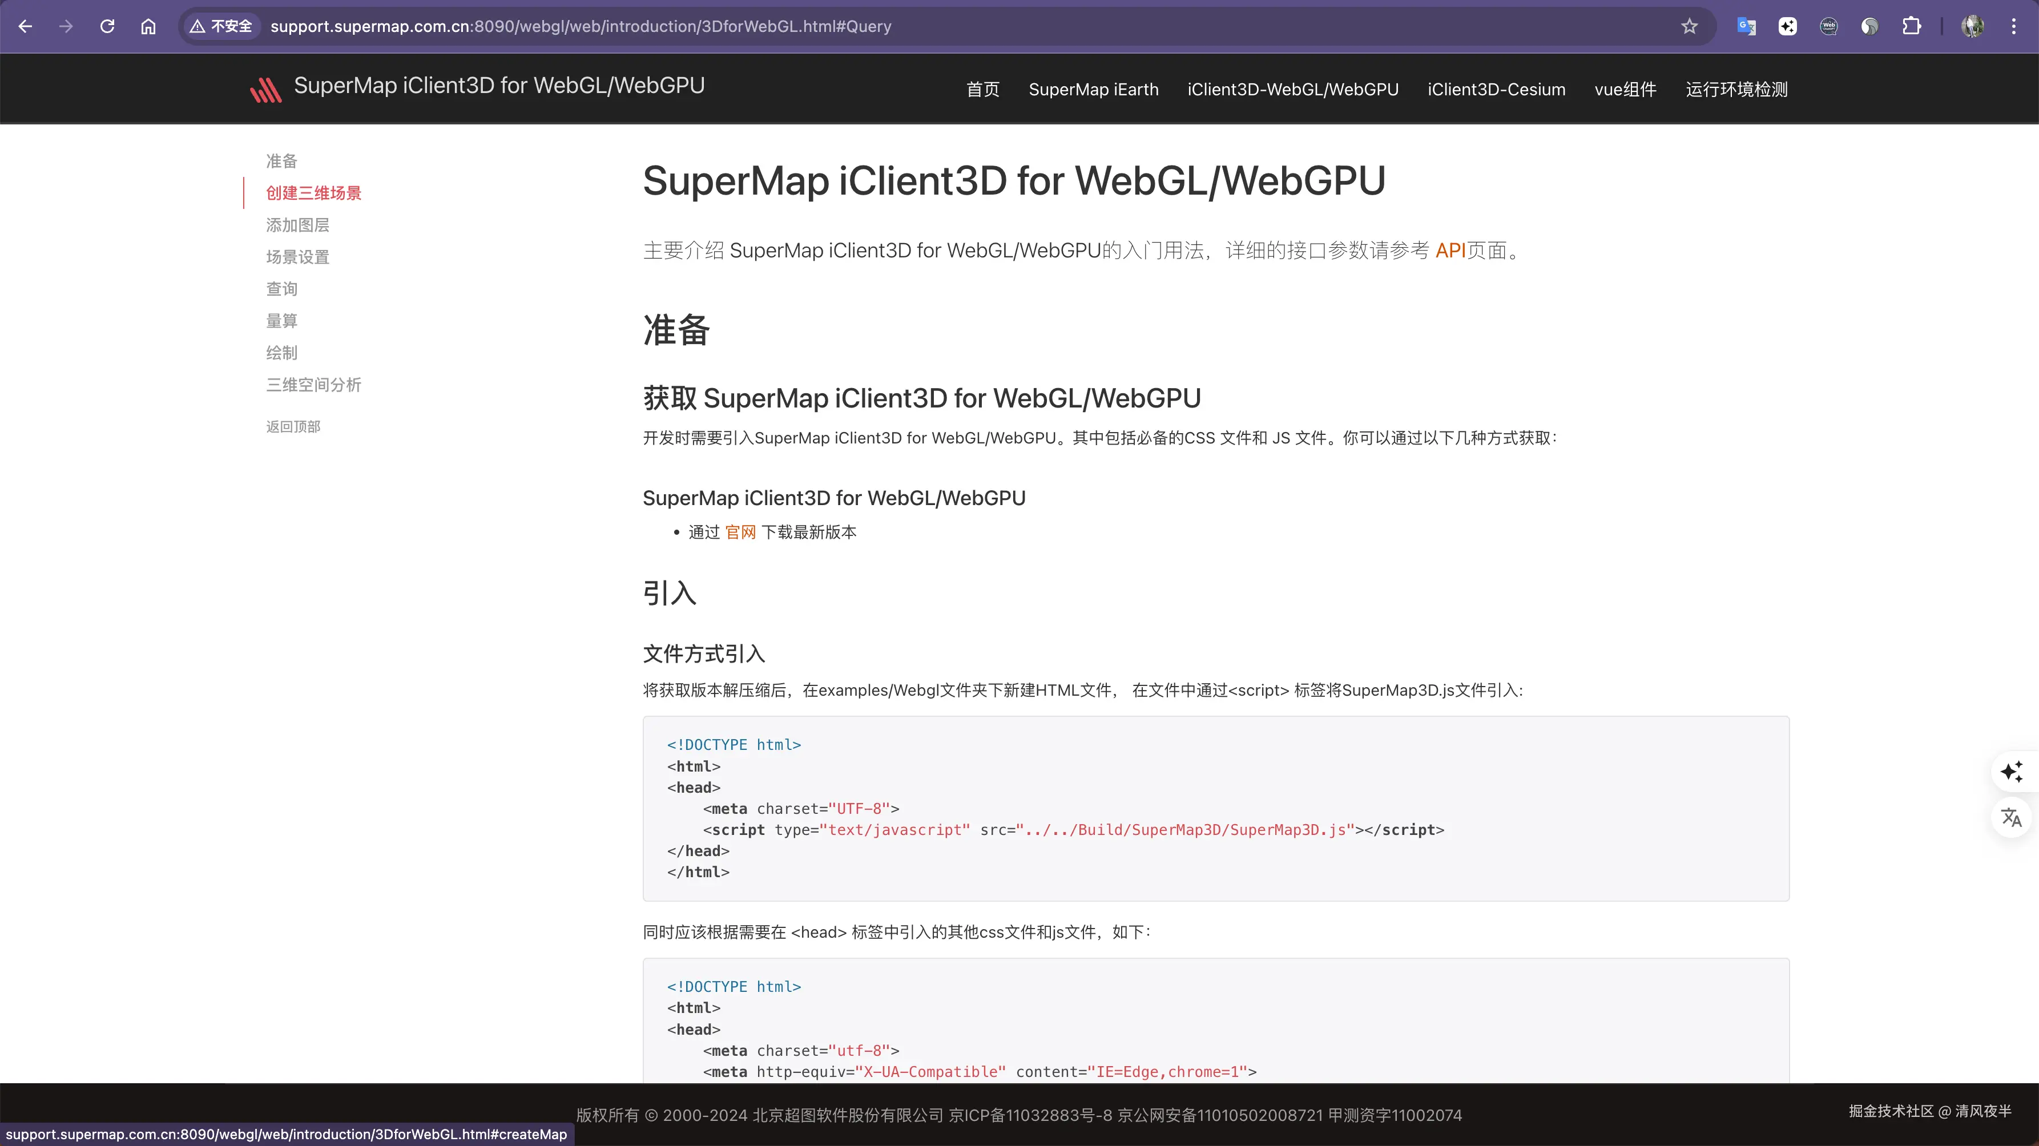Image resolution: width=2039 pixels, height=1146 pixels.
Task: Go to 运行环境检测 page
Action: click(1736, 90)
